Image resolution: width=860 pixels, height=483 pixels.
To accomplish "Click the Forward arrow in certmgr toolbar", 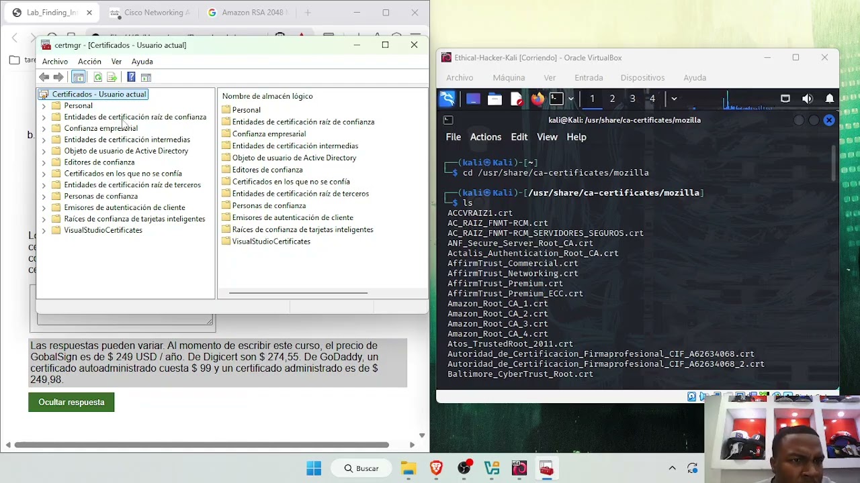I will pos(58,77).
